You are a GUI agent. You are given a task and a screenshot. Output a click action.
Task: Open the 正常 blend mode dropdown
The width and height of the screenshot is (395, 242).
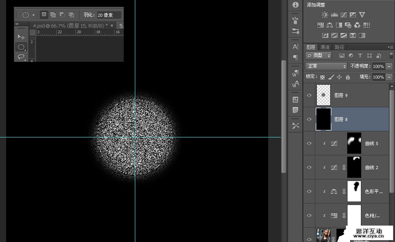(x=326, y=66)
